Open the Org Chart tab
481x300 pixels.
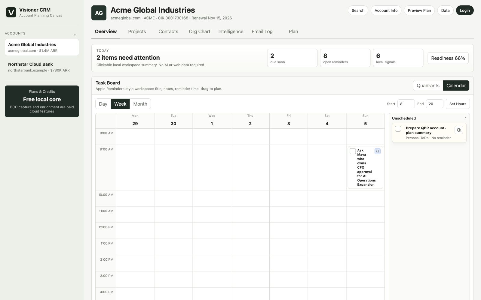200,31
